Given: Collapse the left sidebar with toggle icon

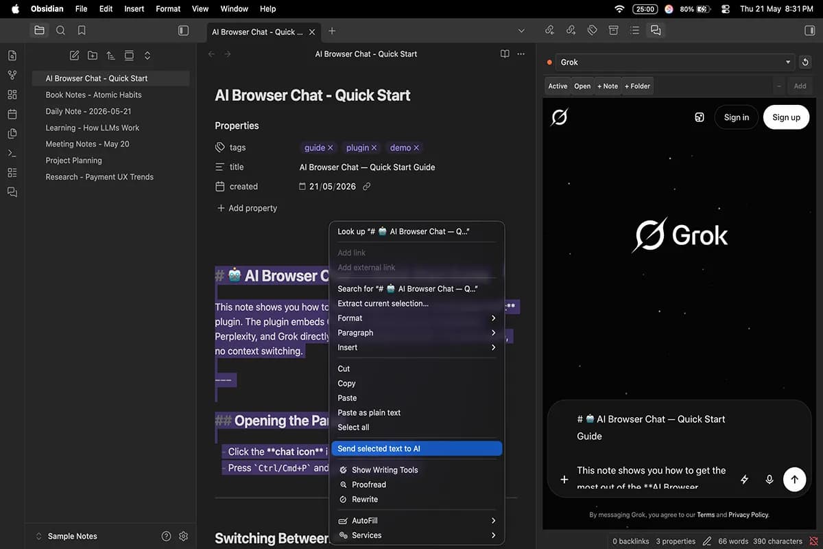Looking at the screenshot, I should click(183, 30).
